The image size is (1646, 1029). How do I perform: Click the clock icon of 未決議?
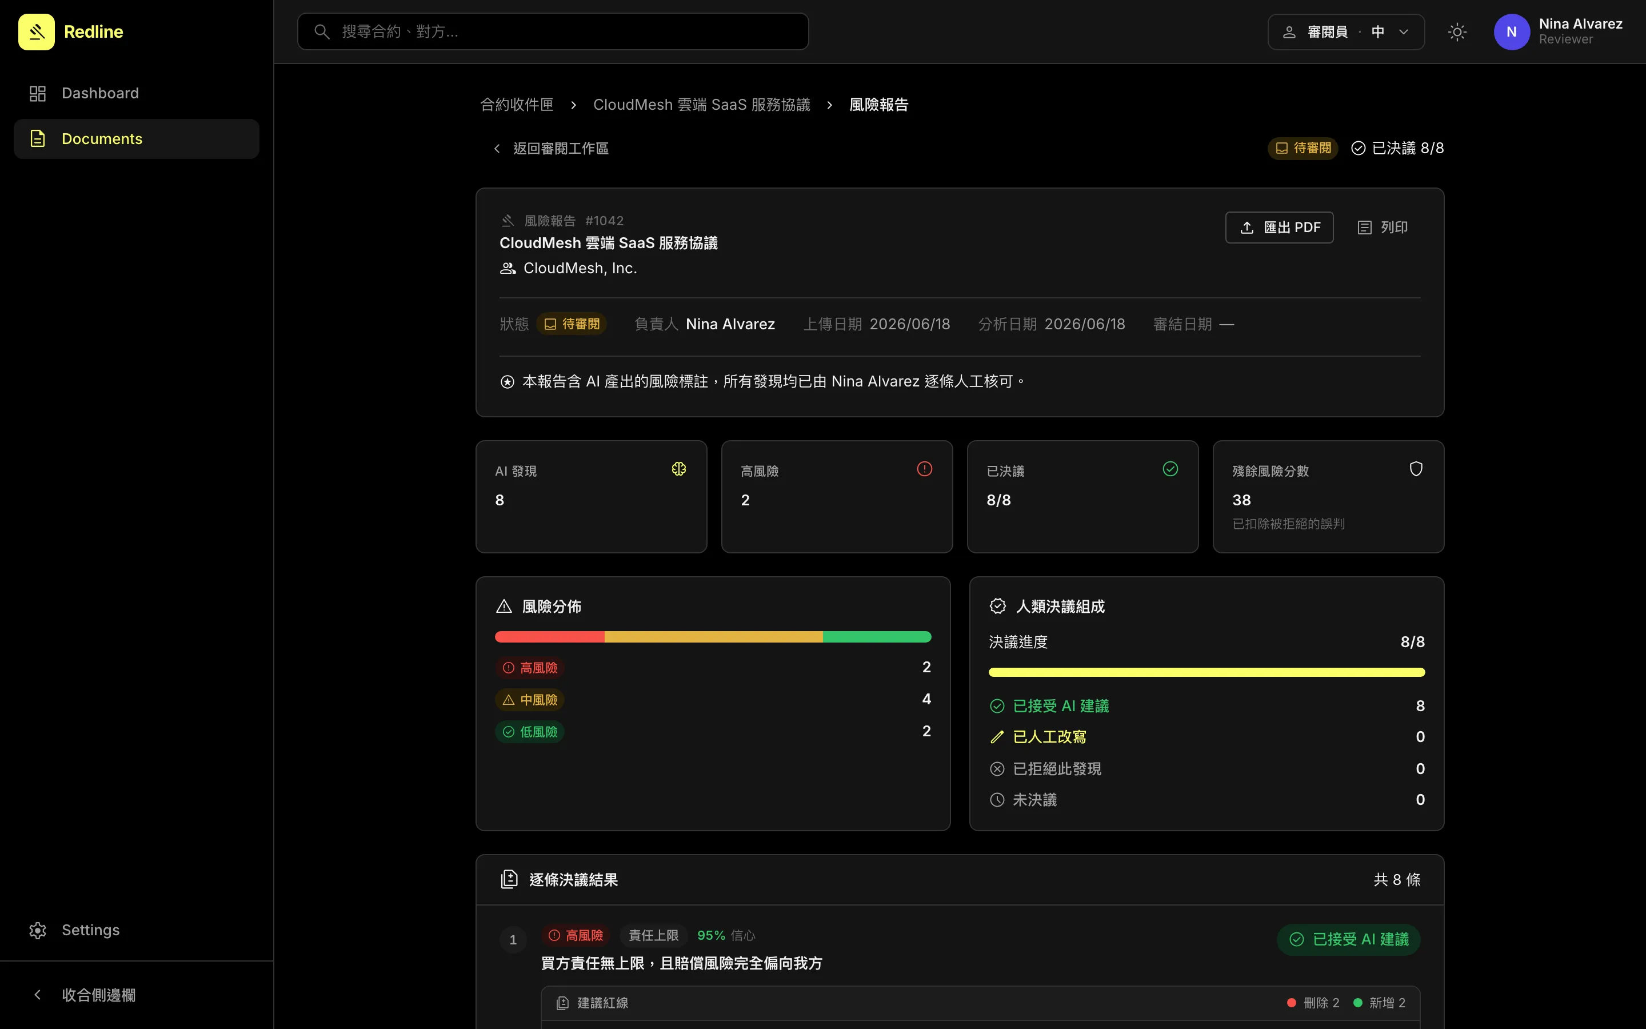click(997, 800)
